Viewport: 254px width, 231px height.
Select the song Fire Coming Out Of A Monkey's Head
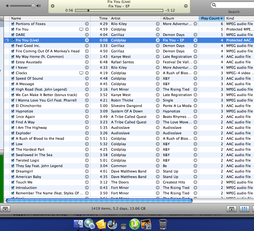(48, 51)
